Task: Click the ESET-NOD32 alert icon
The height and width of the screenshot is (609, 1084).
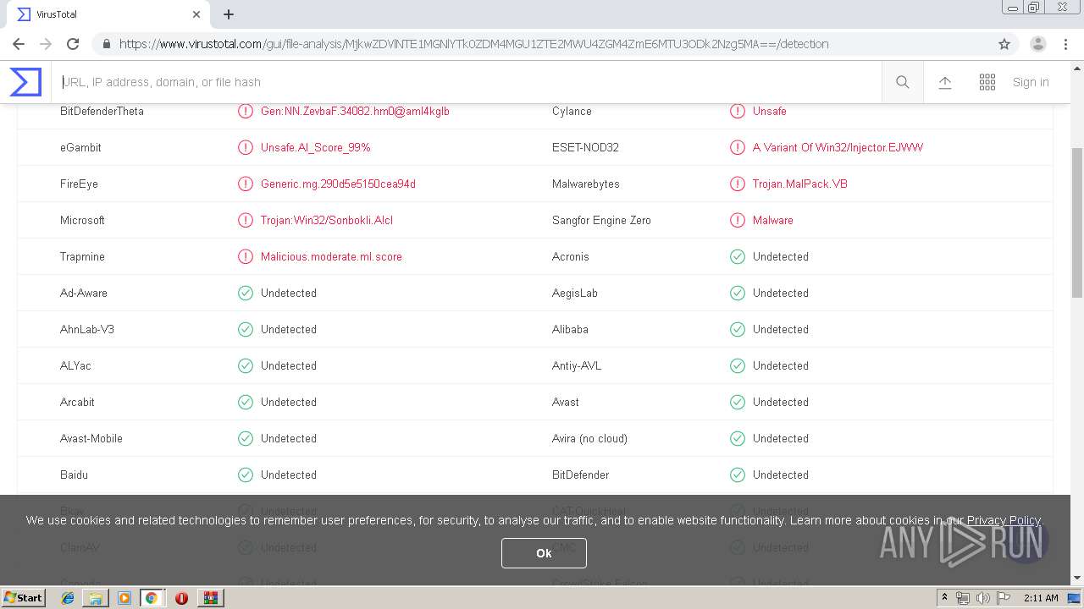Action: [738, 147]
